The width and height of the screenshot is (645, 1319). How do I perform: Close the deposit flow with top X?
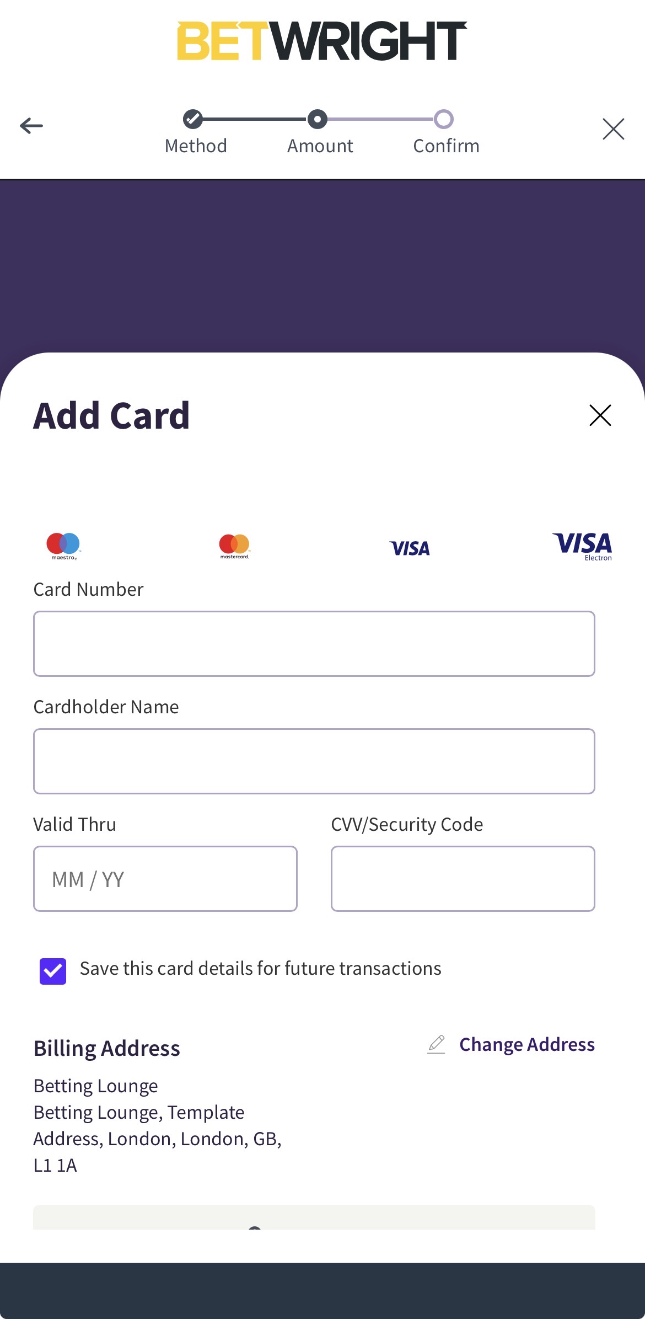tap(613, 129)
